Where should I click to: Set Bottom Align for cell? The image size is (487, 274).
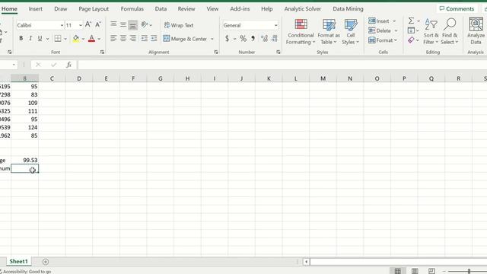click(x=133, y=24)
